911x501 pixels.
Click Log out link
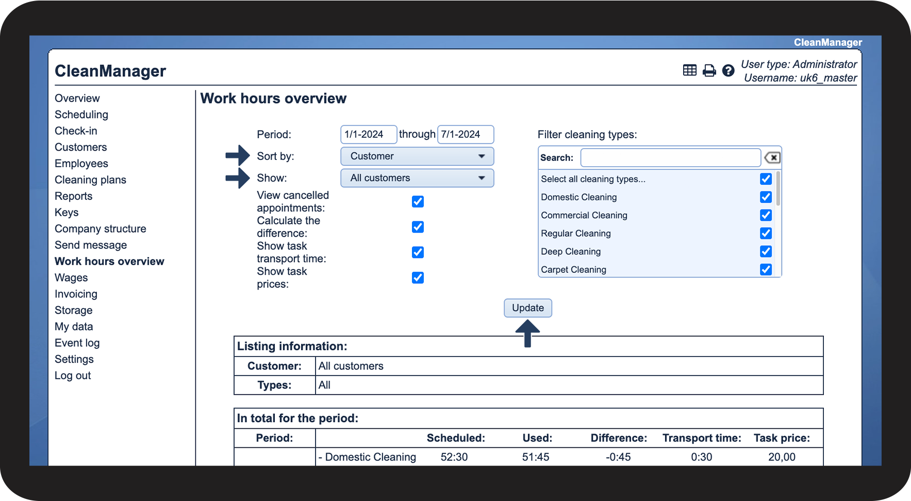(x=73, y=376)
